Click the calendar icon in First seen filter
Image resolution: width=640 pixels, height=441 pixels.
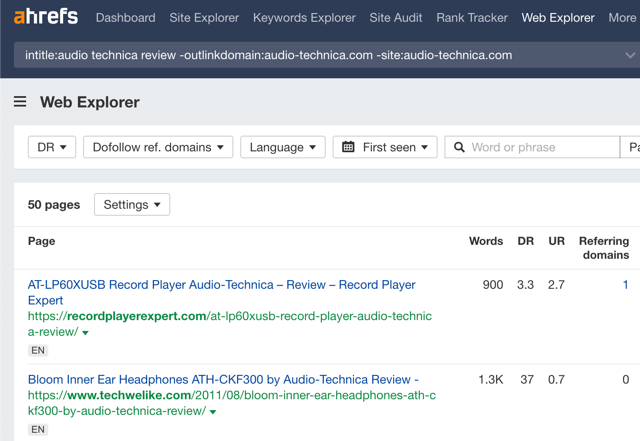tap(349, 147)
